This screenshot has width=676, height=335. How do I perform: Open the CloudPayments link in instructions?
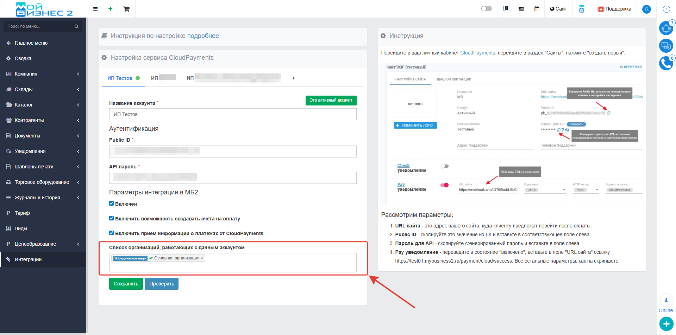(477, 53)
